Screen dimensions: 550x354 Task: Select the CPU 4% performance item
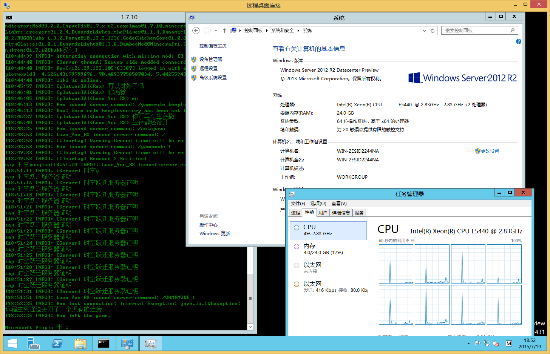pyautogui.click(x=328, y=230)
